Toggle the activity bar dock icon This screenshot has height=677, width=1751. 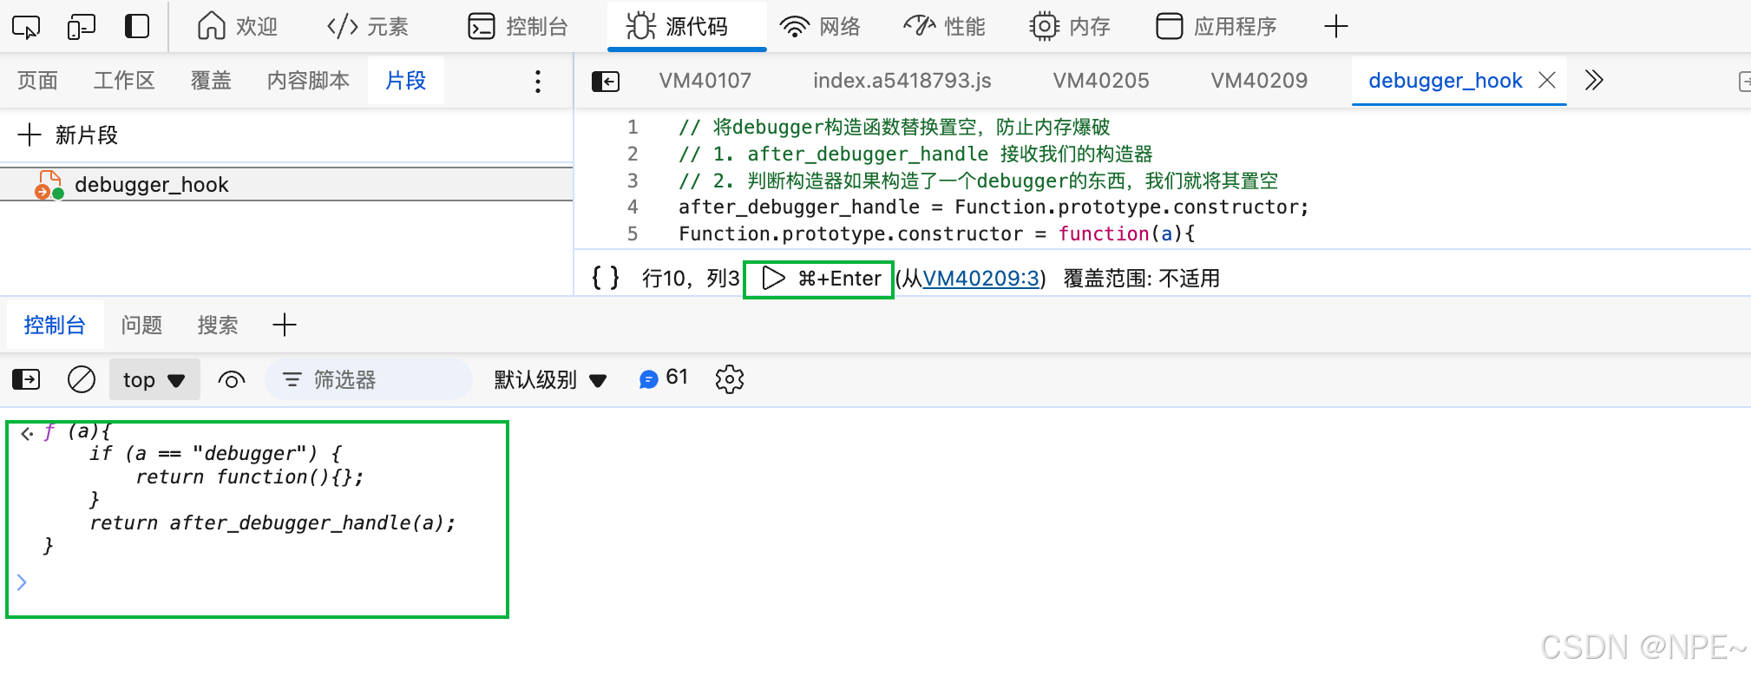tap(137, 27)
